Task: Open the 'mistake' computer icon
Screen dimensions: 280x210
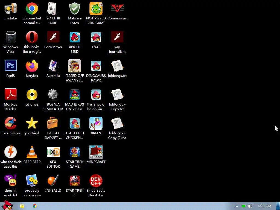Action: [x=11, y=8]
